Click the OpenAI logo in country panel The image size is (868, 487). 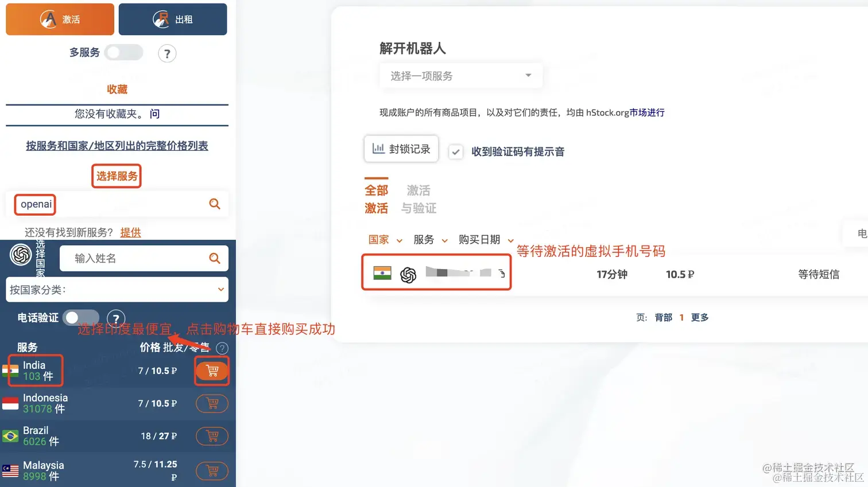point(21,255)
